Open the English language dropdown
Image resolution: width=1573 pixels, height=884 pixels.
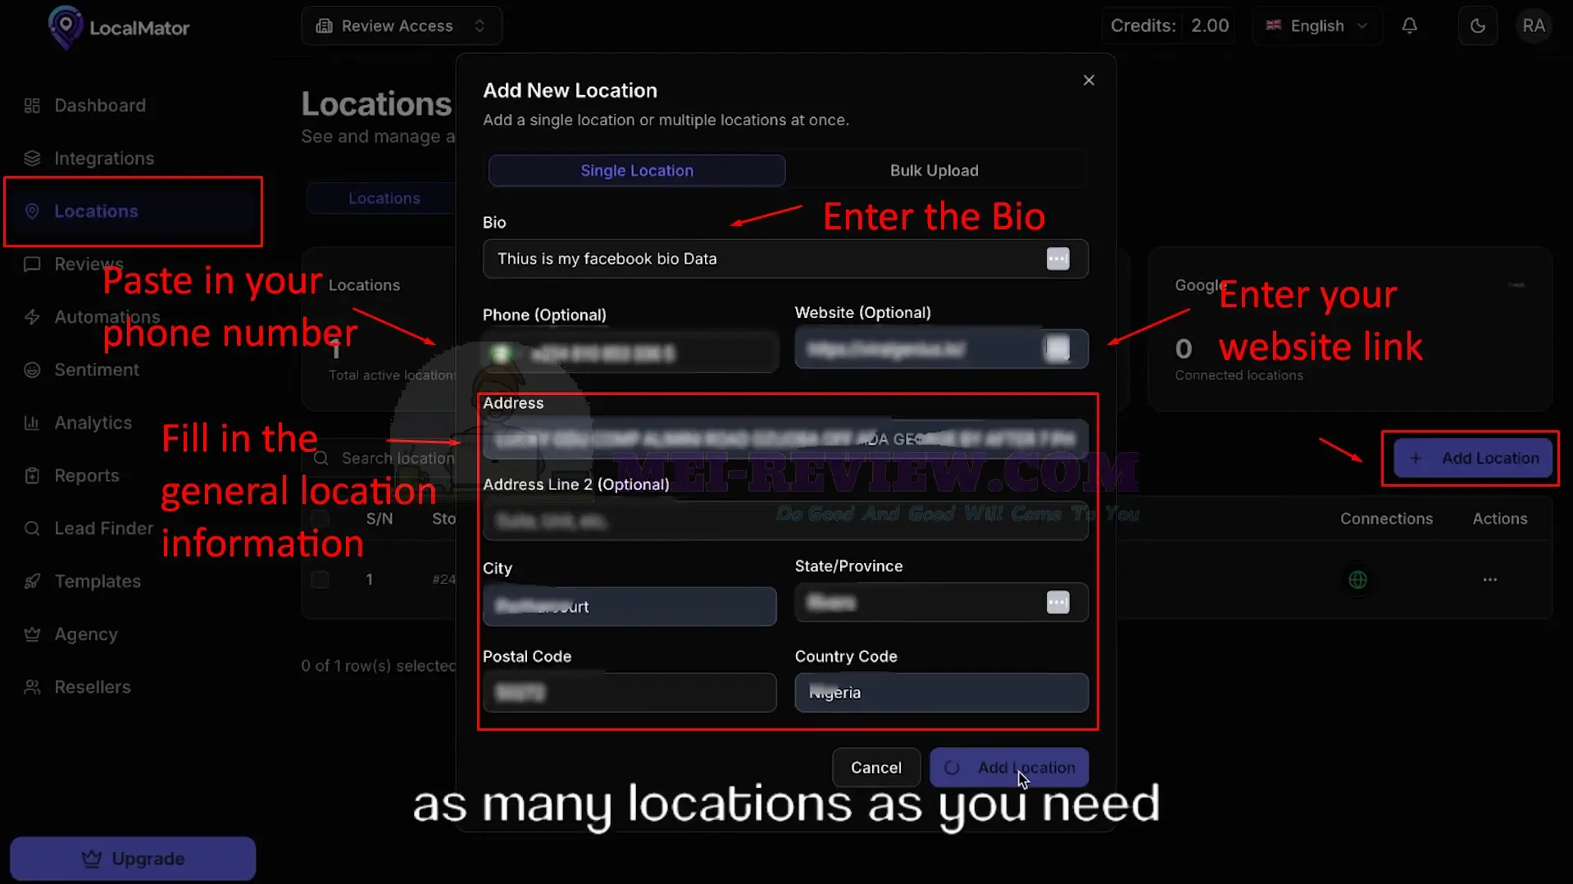point(1317,26)
